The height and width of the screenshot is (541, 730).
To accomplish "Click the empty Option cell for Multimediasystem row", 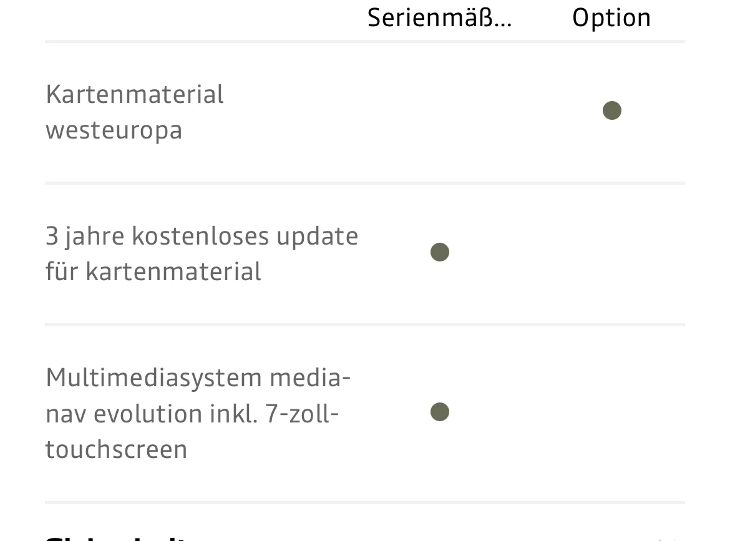I will click(x=611, y=413).
